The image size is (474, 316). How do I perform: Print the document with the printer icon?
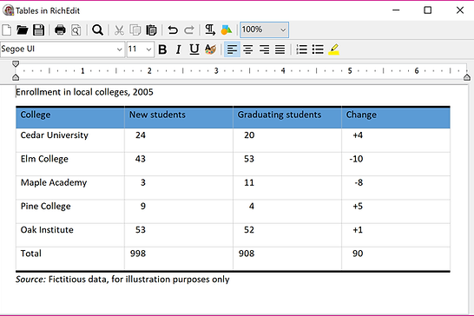click(x=60, y=30)
